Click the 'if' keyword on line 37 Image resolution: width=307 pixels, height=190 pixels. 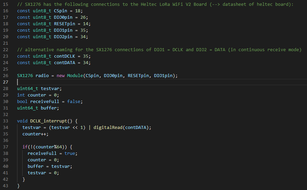pos(25,147)
